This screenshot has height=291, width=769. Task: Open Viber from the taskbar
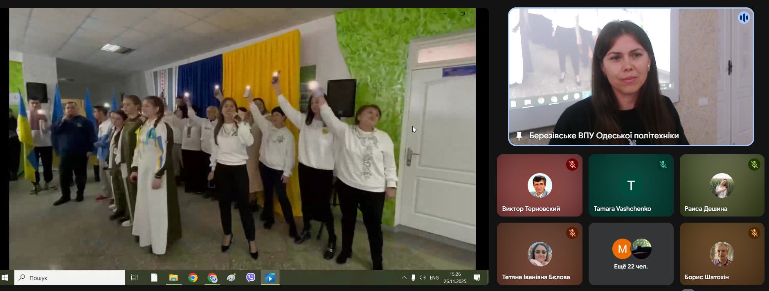coord(251,277)
